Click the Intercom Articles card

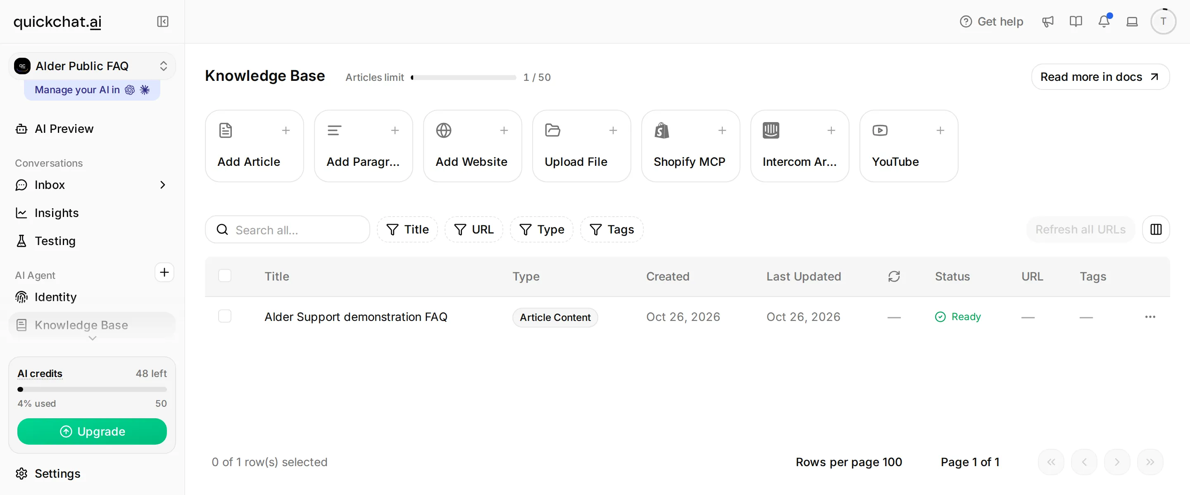tap(800, 146)
